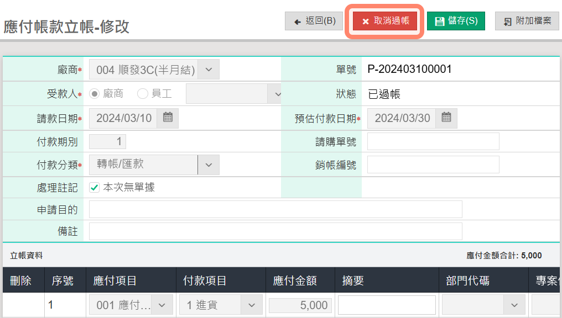Viewport: 562px width, 318px height.
Task: Click the 返回(B) back button
Action: click(314, 21)
